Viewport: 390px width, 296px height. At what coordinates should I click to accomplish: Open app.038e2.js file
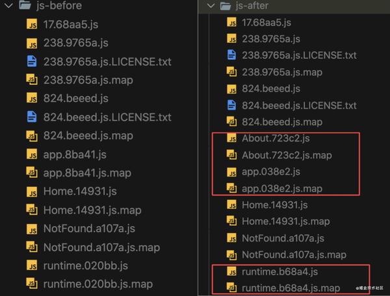(x=271, y=172)
